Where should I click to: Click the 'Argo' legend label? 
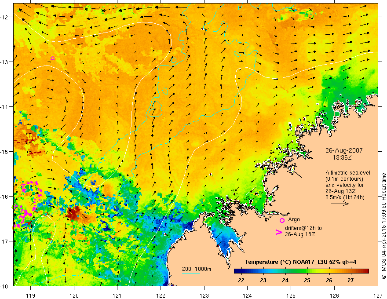294,219
